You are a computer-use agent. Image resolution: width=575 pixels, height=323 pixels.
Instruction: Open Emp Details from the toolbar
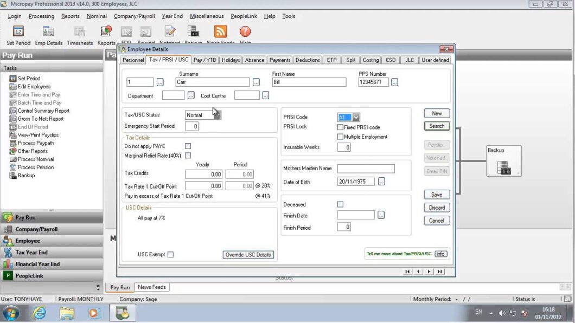pos(48,36)
